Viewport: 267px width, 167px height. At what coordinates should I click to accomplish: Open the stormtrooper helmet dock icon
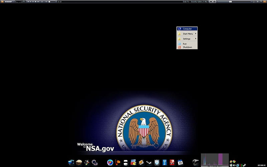pyautogui.click(x=126, y=163)
